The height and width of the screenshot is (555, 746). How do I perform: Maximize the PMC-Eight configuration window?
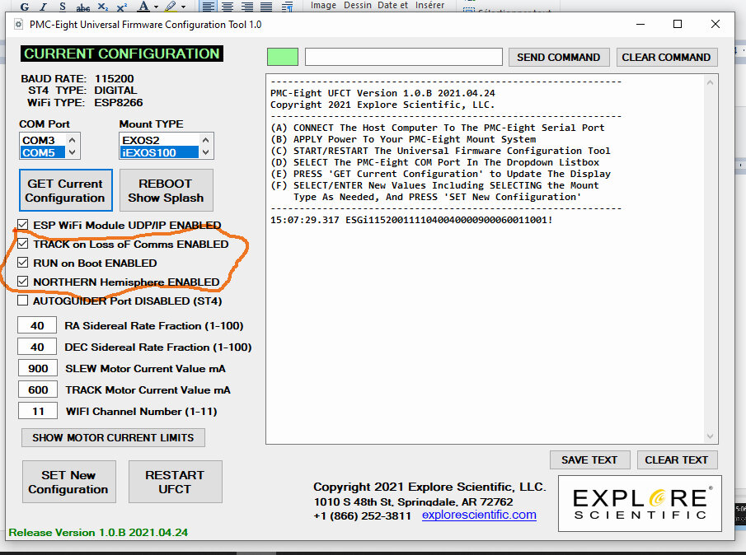coord(678,24)
